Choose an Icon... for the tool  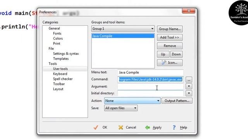[170, 63]
